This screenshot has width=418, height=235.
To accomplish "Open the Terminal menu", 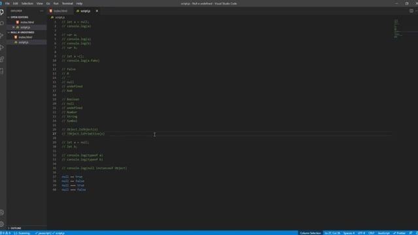I will pos(67,3).
